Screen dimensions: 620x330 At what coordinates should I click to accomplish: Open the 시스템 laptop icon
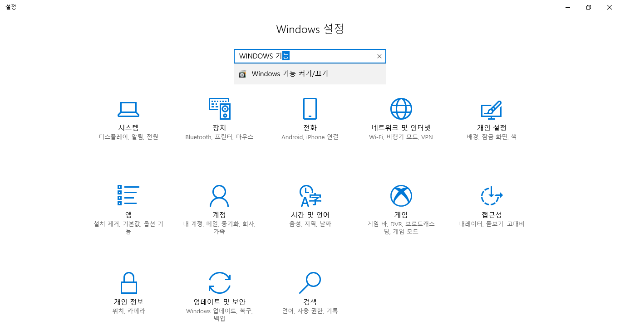pyautogui.click(x=128, y=109)
